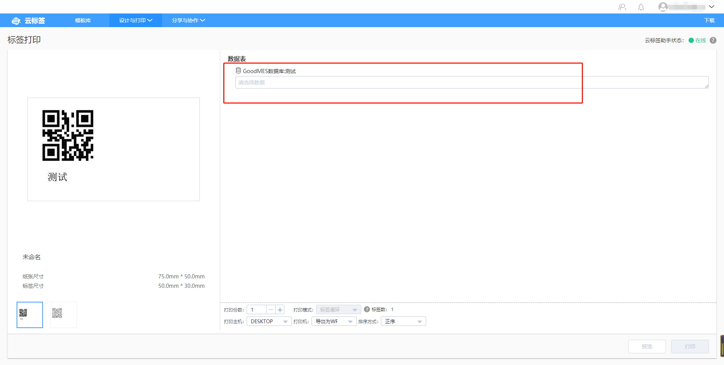The width and height of the screenshot is (724, 365).
Task: Click the 75.0mm * 50.0mm paper size value
Action: click(x=181, y=276)
